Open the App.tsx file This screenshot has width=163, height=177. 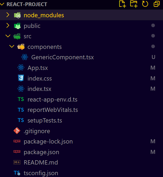[x=38, y=68]
